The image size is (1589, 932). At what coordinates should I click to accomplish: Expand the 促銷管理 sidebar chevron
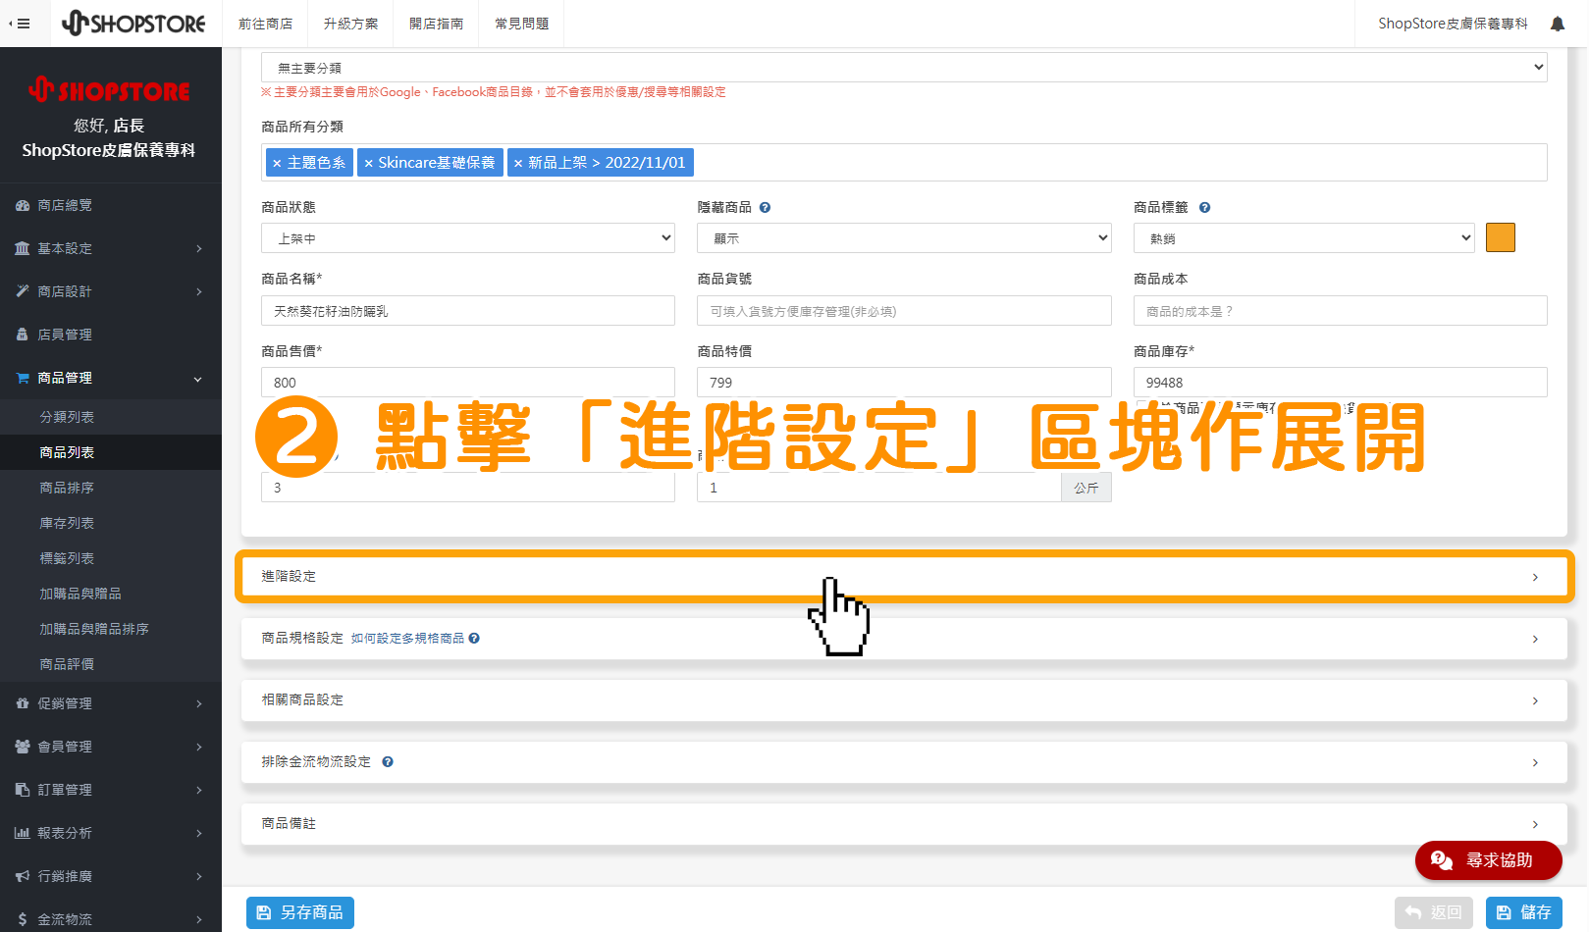click(x=198, y=703)
